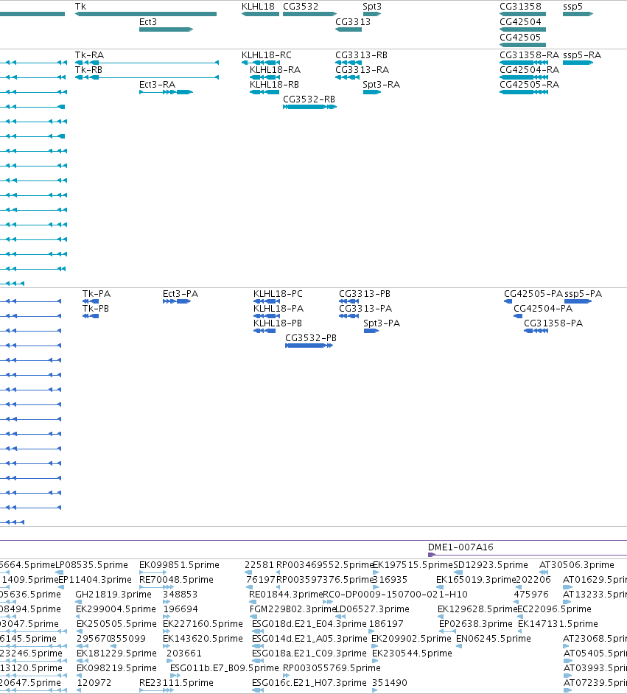Click the 348853 EST label
The image size is (627, 694).
(x=180, y=594)
